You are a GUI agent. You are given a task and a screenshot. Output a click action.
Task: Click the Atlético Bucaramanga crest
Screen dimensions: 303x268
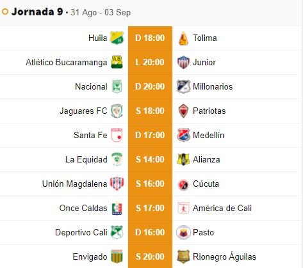(117, 62)
